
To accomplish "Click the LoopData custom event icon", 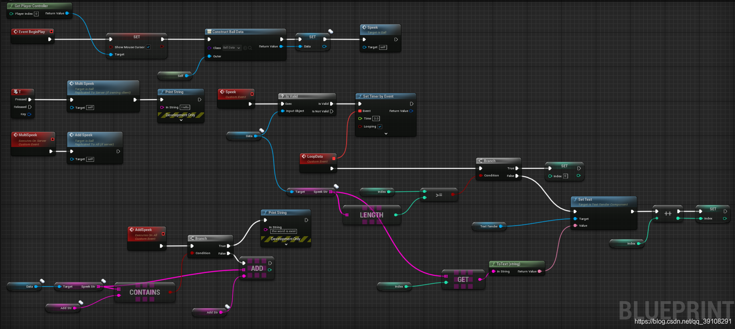I will (x=304, y=157).
